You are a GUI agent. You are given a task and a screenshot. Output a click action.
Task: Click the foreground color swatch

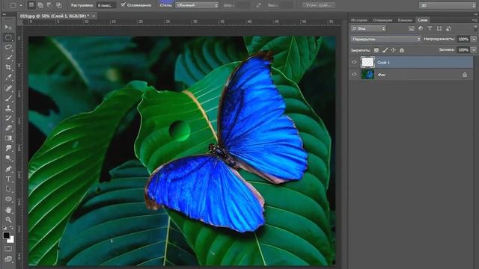[6, 235]
